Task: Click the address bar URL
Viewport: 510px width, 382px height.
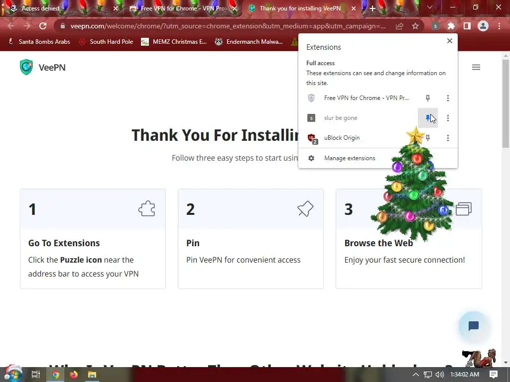Action: [228, 26]
